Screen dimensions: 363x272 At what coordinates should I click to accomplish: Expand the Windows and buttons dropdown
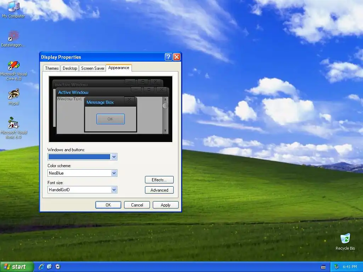pyautogui.click(x=114, y=157)
